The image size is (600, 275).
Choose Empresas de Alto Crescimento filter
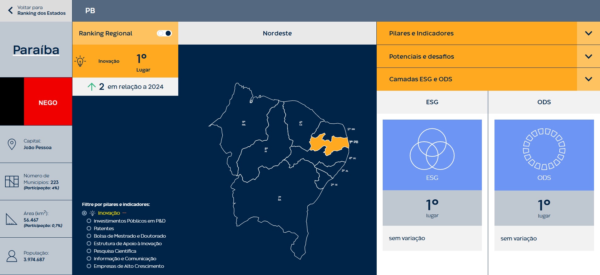[89, 266]
